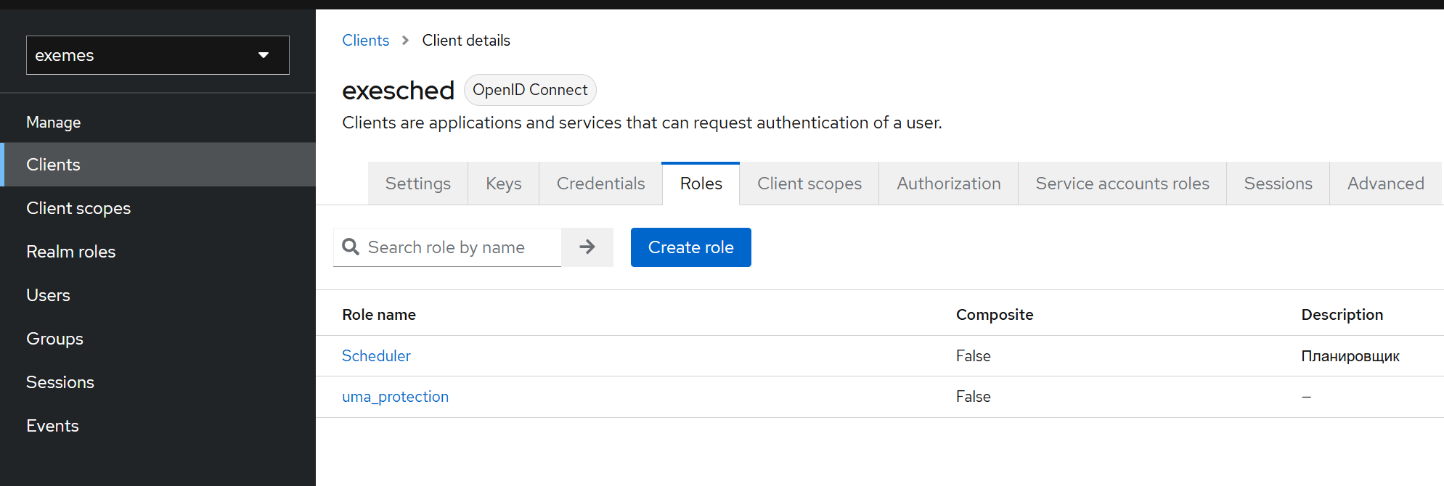Open Groups in the sidebar
Image resolution: width=1444 pixels, height=486 pixels.
point(54,339)
